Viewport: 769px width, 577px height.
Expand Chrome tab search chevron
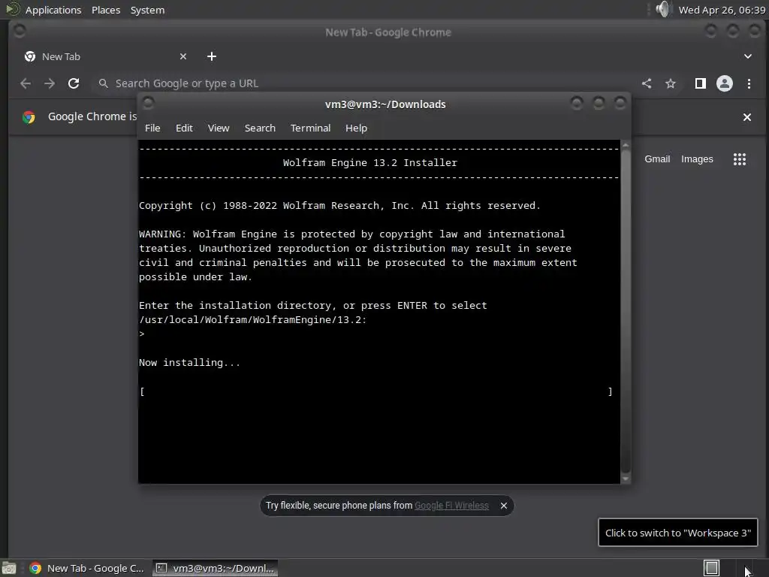coord(747,56)
